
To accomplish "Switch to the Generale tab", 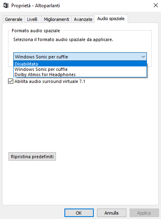I will (x=14, y=19).
